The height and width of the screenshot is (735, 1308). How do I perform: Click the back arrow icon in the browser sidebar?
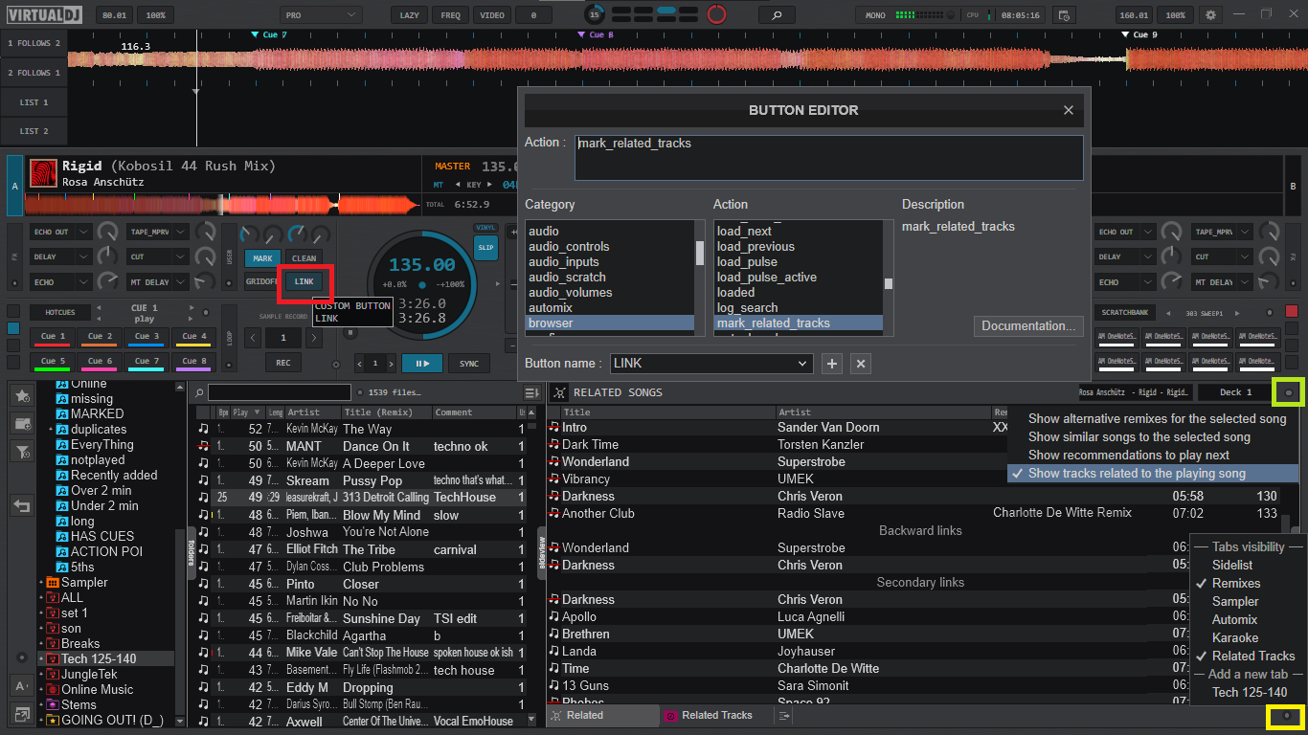tap(21, 506)
